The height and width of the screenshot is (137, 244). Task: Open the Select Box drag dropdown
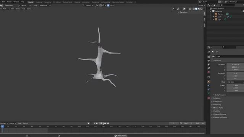(x=45, y=5)
